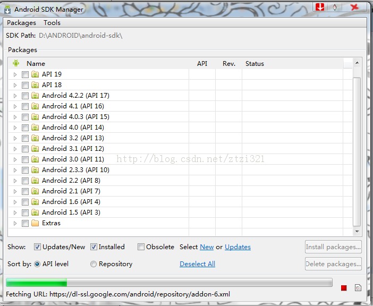The image size is (373, 306).
Task: Select the Android 2.1 (API 7) row
Action: click(180, 191)
